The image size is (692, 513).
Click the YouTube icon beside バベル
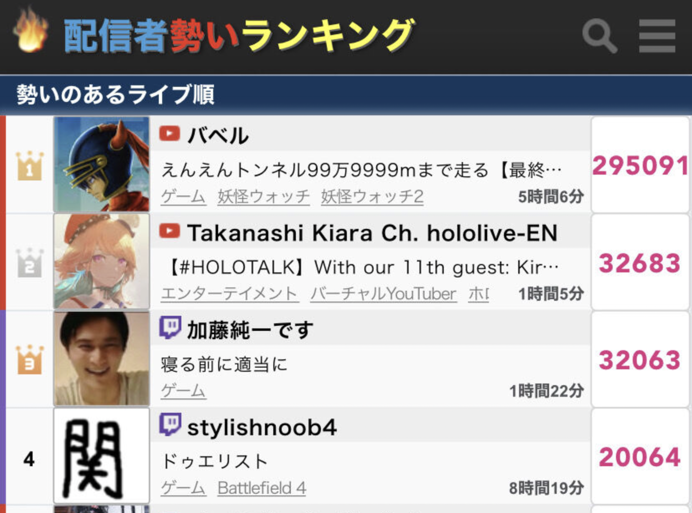click(170, 134)
